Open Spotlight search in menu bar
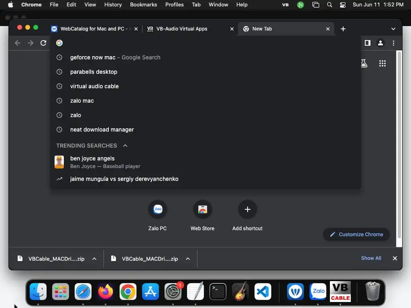 coord(330,5)
